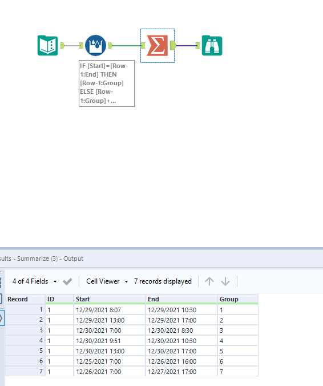Select cell with End 12/30/2021 10:30
This screenshot has height=386, width=323.
[181, 341]
